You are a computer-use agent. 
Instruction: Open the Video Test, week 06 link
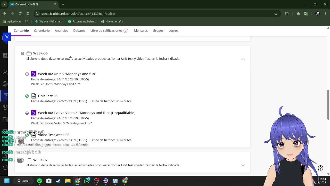54,135
